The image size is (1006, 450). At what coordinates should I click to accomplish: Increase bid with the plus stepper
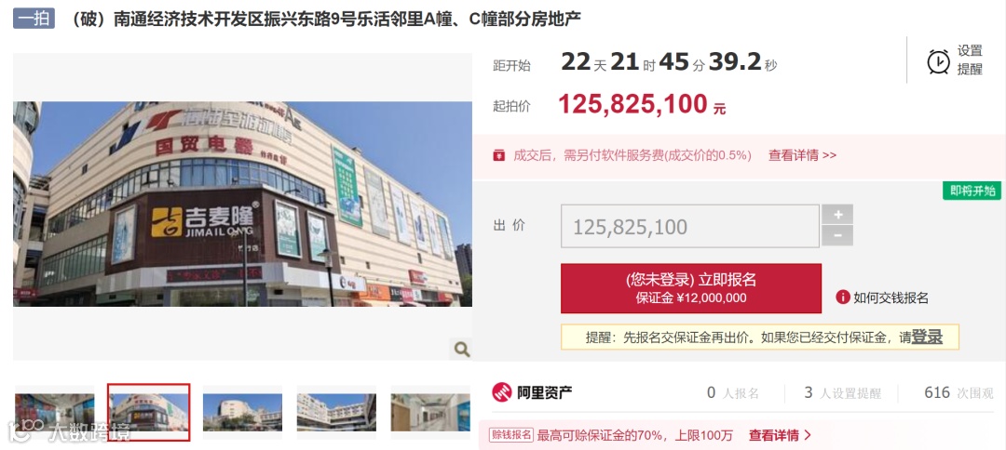point(837,215)
